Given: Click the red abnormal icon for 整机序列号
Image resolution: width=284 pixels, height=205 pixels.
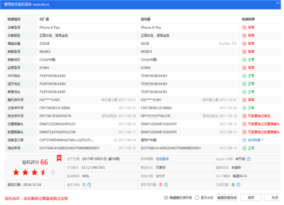Looking at the screenshot, I should (x=244, y=100).
